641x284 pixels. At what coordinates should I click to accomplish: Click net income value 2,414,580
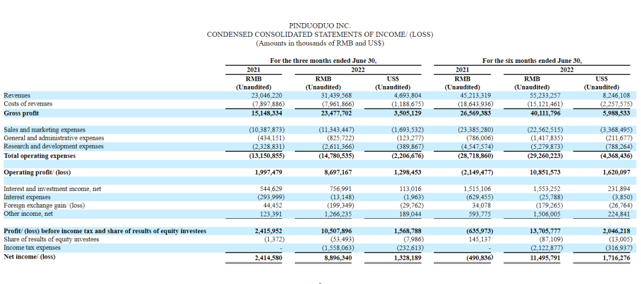click(268, 258)
